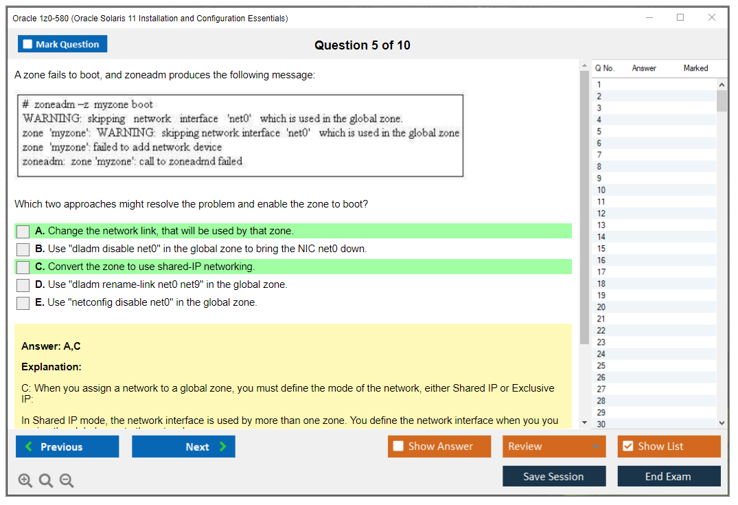This screenshot has height=505, width=738.
Task: Uncheck the Show List option
Action: 627,447
